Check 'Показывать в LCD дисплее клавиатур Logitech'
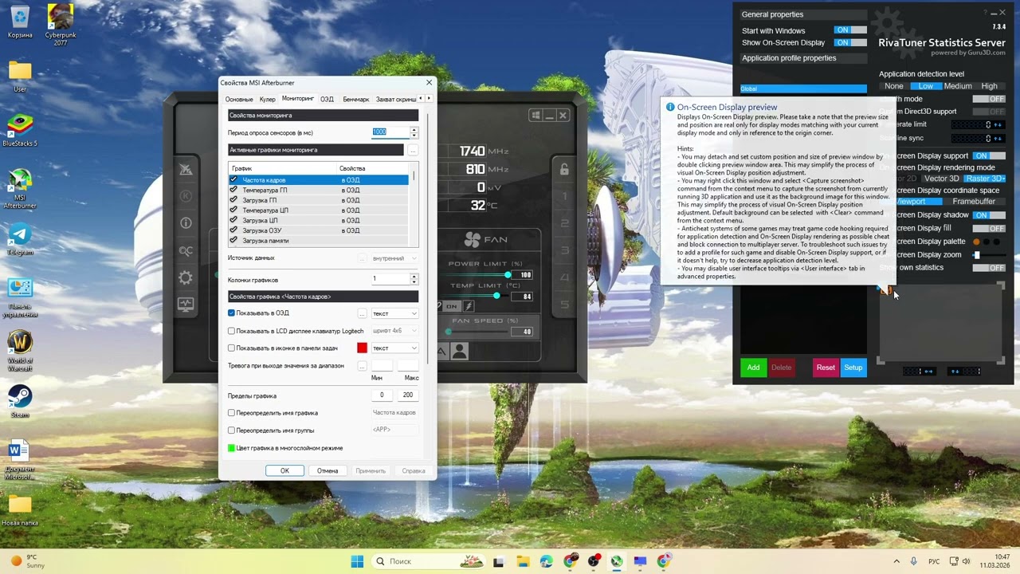The image size is (1020, 574). [232, 331]
